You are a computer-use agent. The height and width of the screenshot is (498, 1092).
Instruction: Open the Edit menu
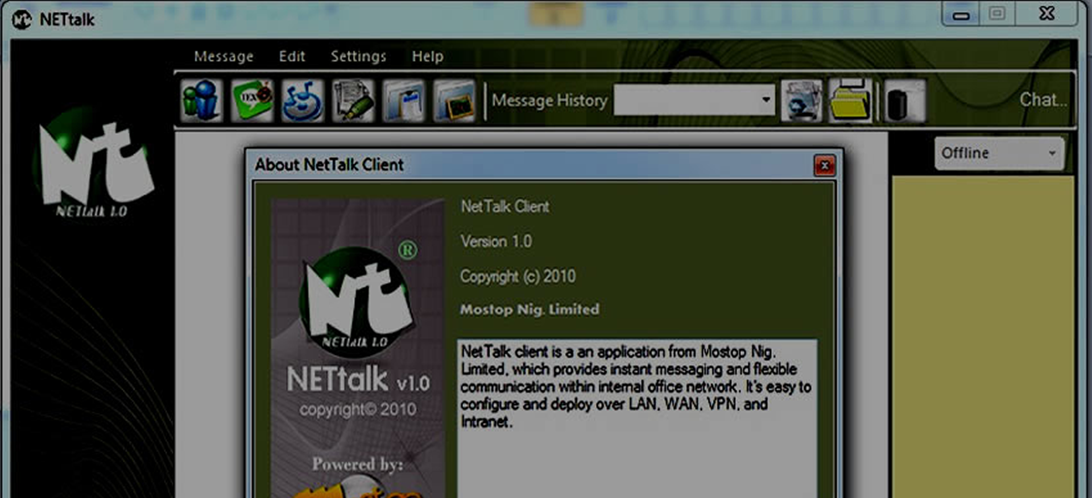(292, 56)
